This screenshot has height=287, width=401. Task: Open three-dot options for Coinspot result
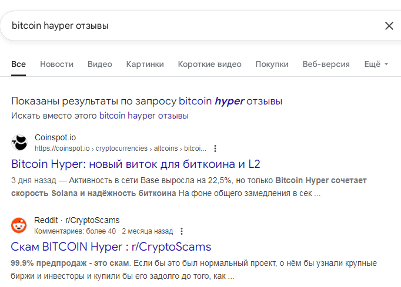(215, 148)
